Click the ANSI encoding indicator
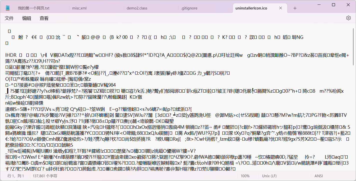The image size is (356, 181). [319, 176]
